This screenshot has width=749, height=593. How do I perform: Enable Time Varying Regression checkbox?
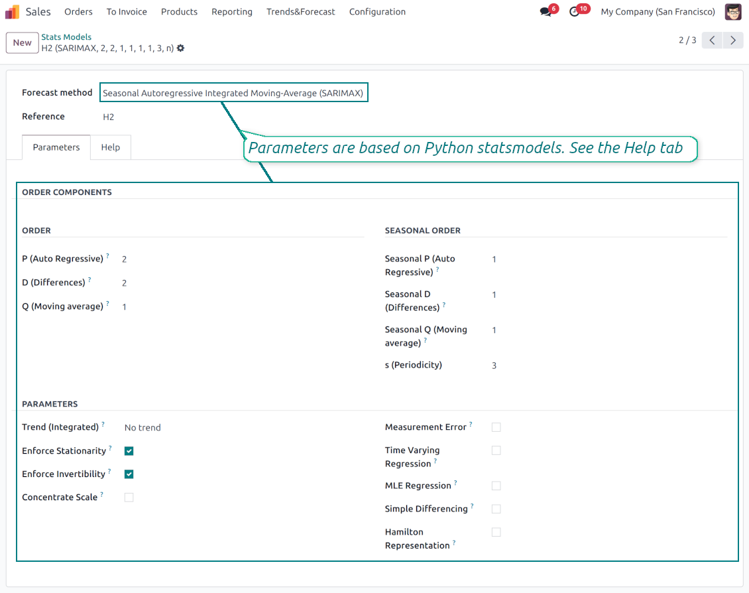click(x=496, y=450)
